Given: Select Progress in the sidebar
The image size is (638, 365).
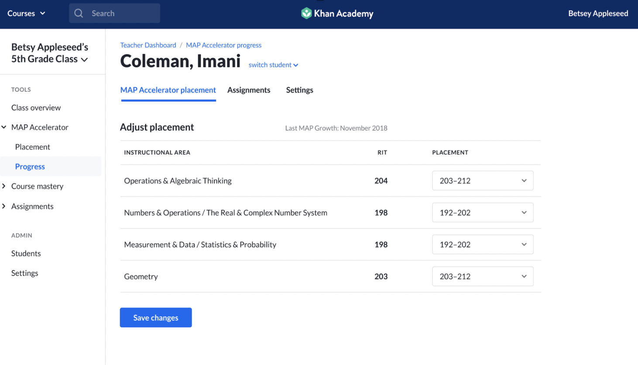Looking at the screenshot, I should 30,166.
